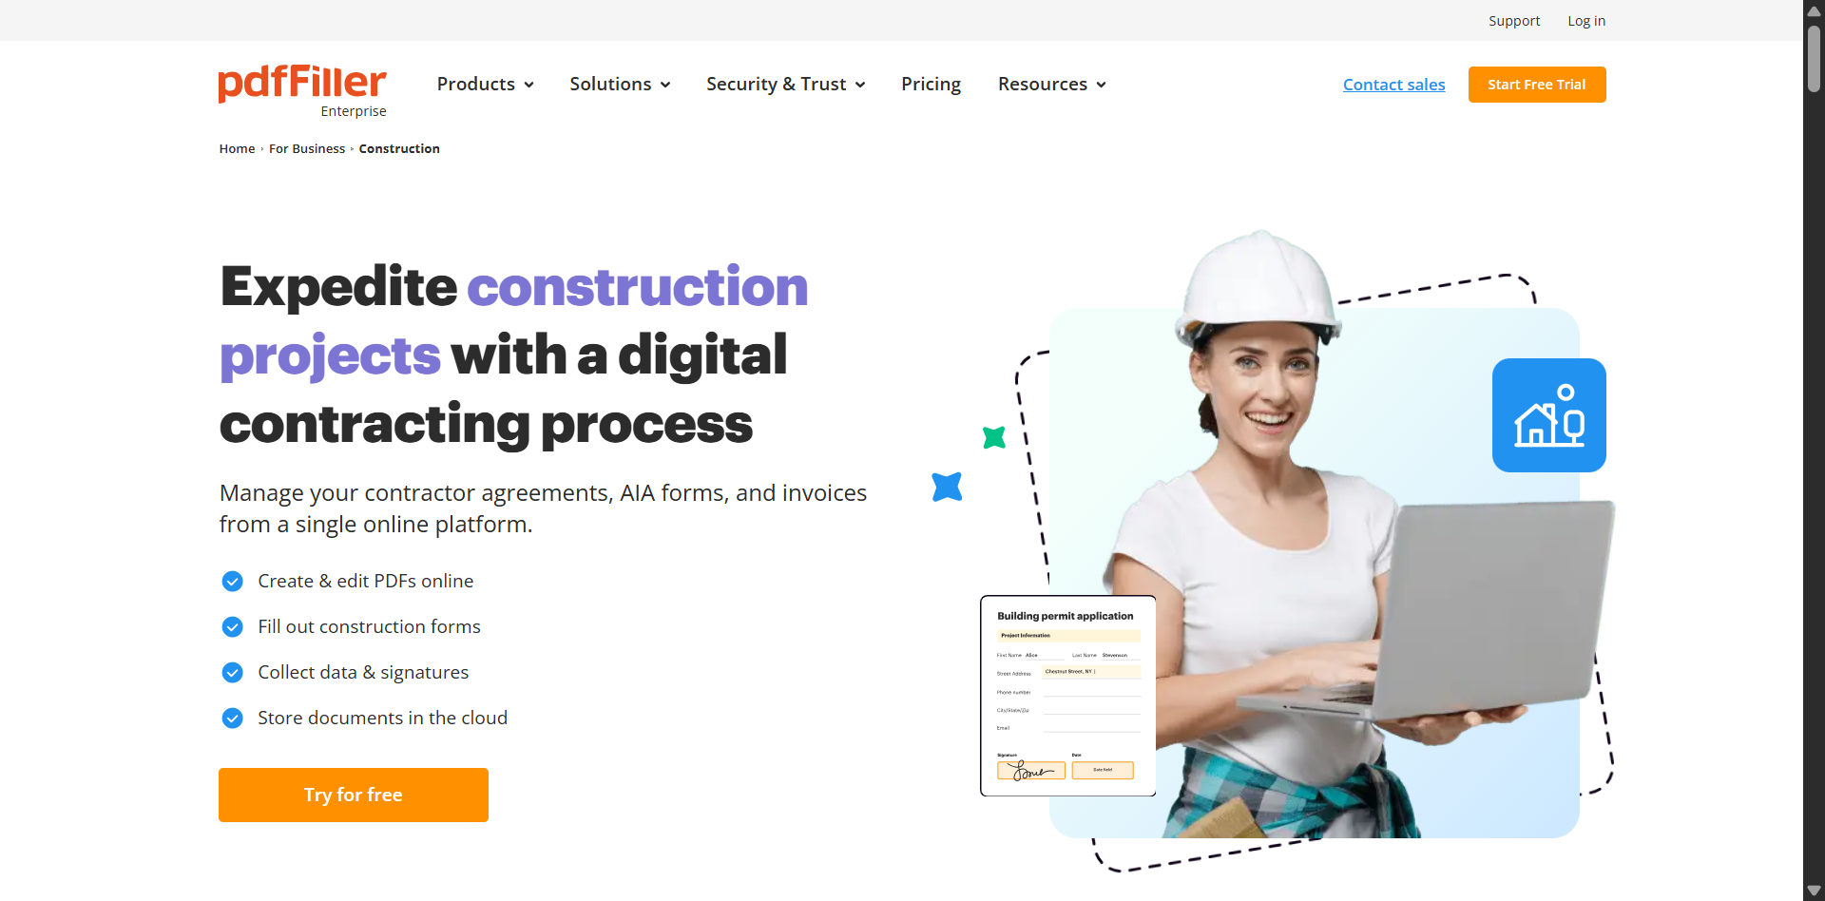The image size is (1825, 901).
Task: Click checkmark icon beside Collect data & signatures
Action: (232, 672)
